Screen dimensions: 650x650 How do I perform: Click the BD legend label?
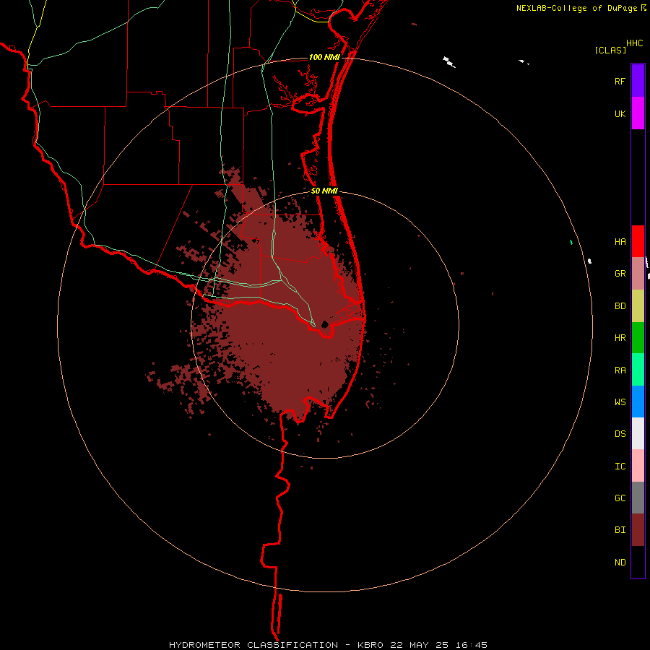pyautogui.click(x=620, y=306)
